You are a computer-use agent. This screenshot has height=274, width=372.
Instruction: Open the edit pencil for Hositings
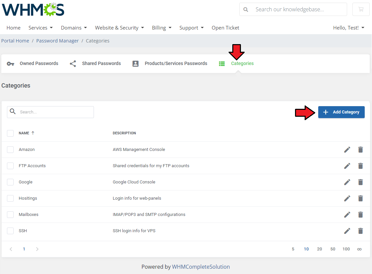pos(347,198)
